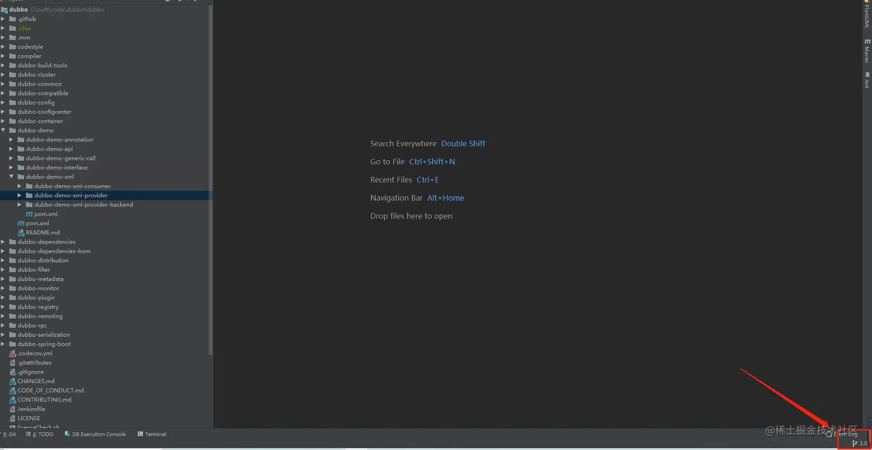Collapse the dubbo-demo folder

point(3,130)
